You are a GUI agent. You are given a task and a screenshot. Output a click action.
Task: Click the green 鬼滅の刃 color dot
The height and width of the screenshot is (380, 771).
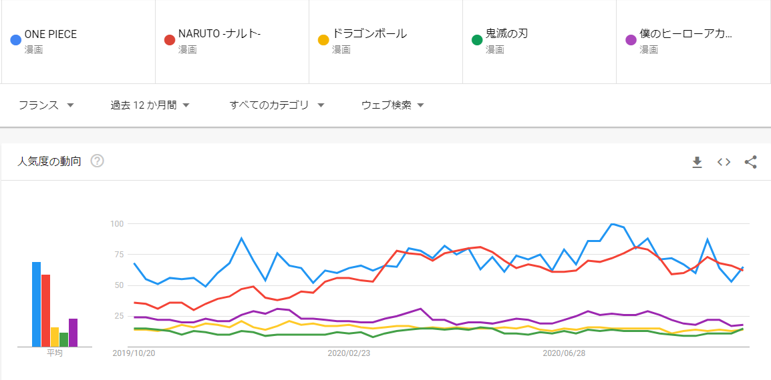[x=477, y=40]
